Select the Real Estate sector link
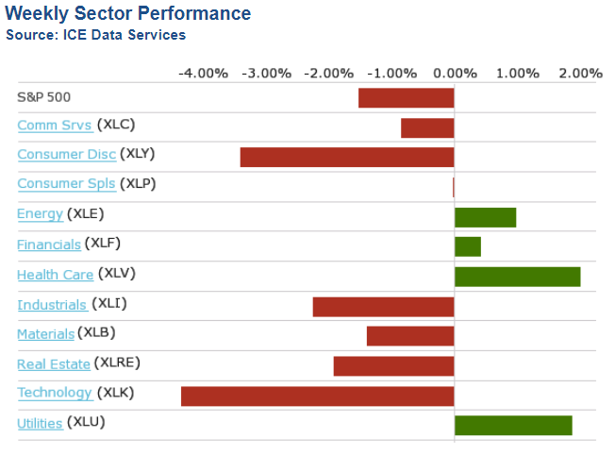Viewport: 615px width, 456px height. (x=54, y=363)
